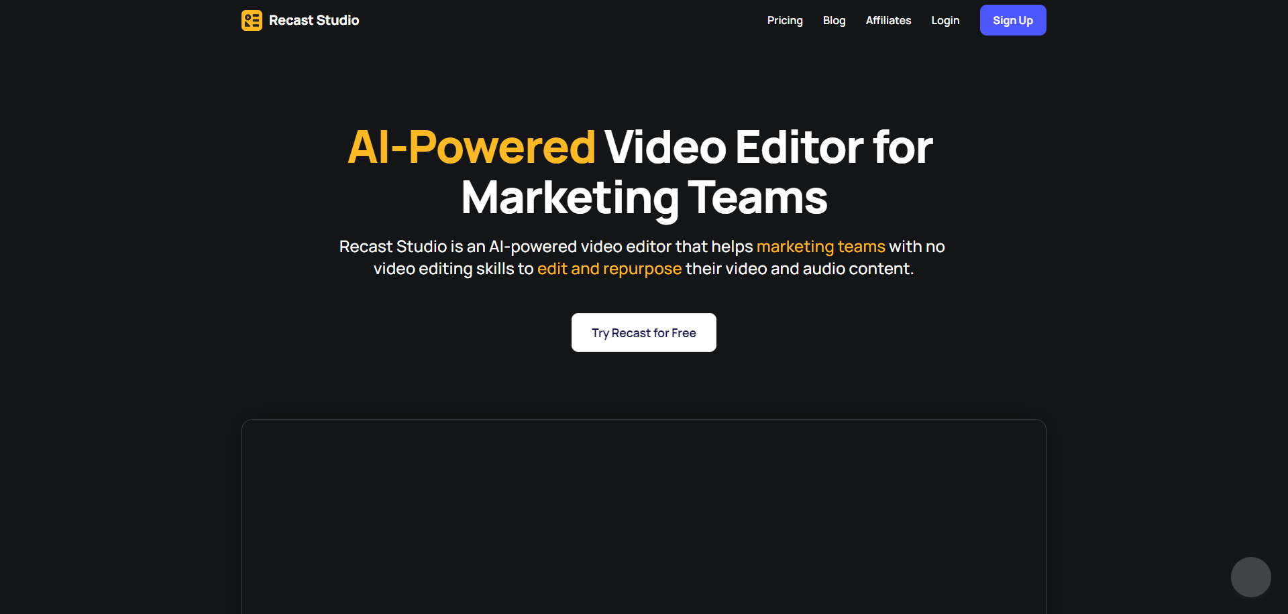Click the 'edit and repurpose' highlighted text
This screenshot has height=614, width=1288.
tap(609, 269)
